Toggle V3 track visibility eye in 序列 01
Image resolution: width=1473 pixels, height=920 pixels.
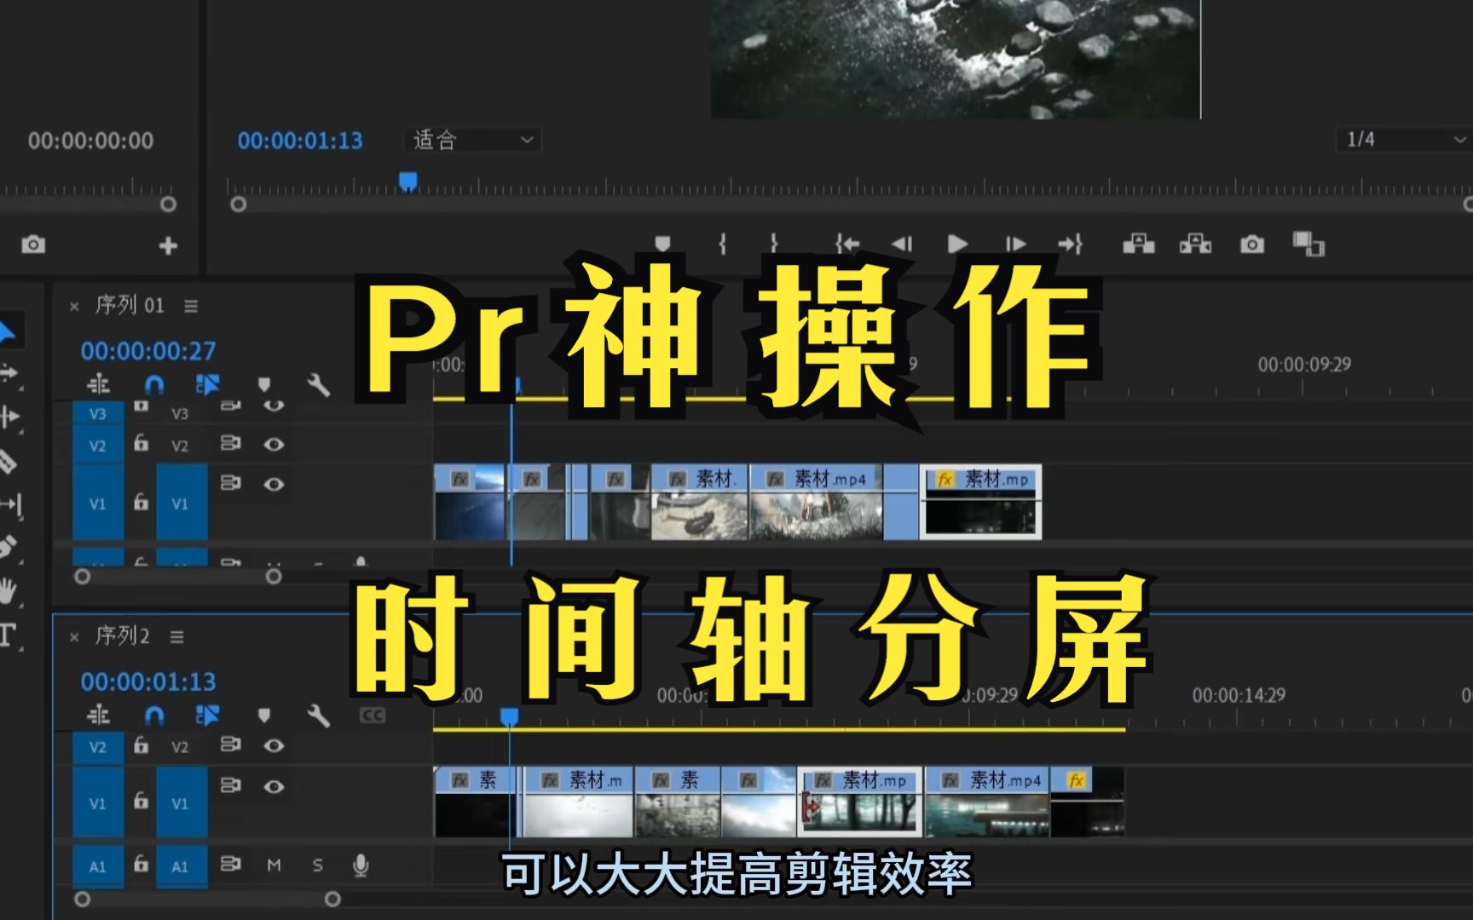(274, 406)
